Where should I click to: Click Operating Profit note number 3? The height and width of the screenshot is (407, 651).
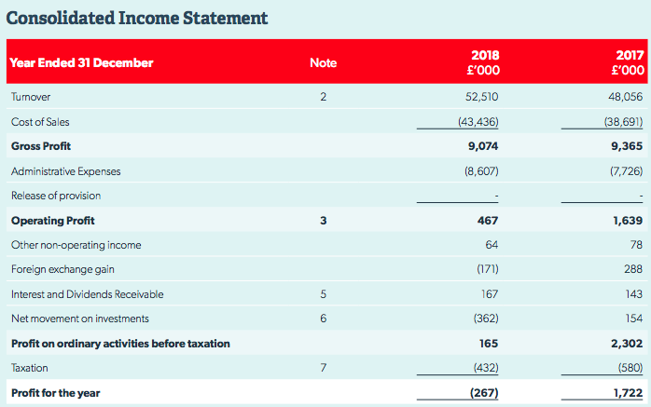tap(324, 221)
